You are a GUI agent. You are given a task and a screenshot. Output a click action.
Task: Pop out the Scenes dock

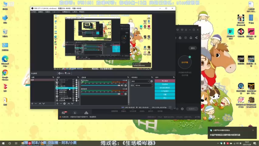tap(53, 77)
